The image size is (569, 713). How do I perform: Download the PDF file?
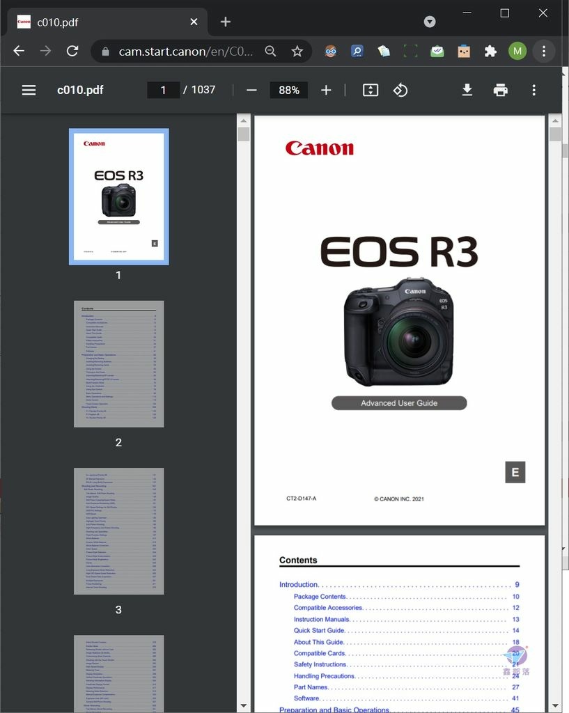(x=467, y=90)
